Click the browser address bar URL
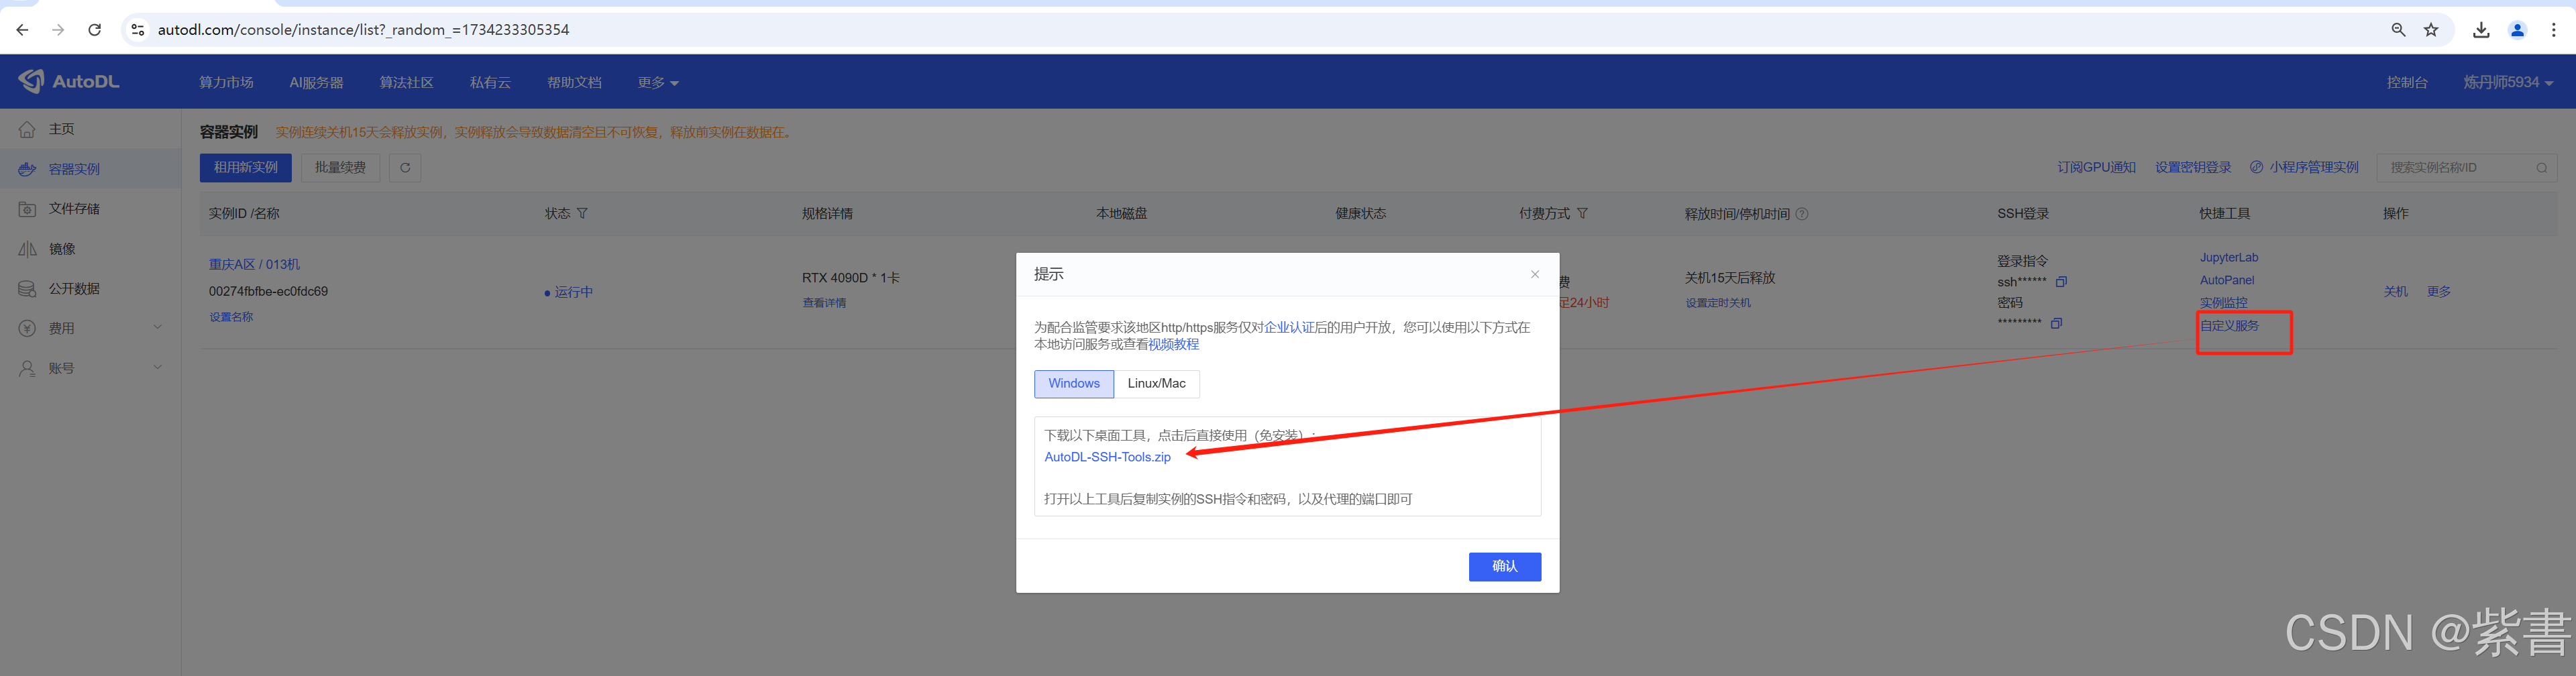Screen dimensions: 2576x676 coord(364,30)
